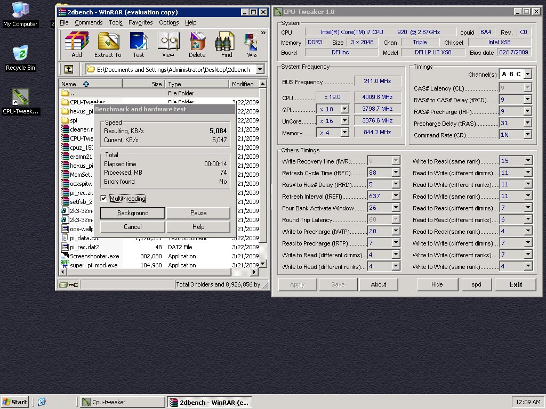Select the CPU-Tweaker desktop shortcut
Image resolution: width=546 pixels, height=409 pixels.
tap(21, 102)
